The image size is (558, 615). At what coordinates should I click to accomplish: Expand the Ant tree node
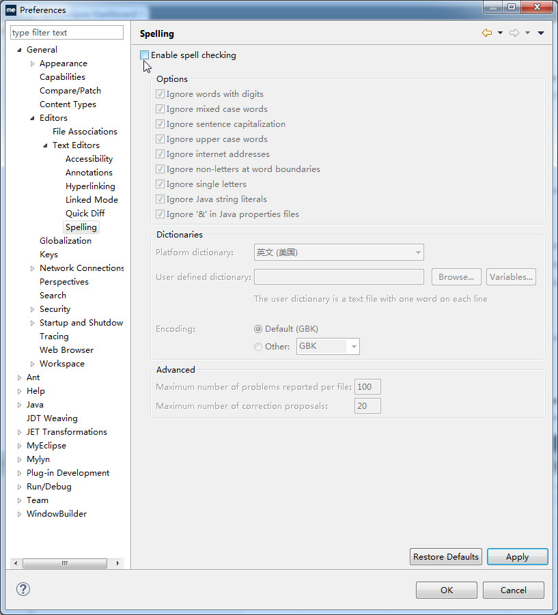tap(20, 377)
